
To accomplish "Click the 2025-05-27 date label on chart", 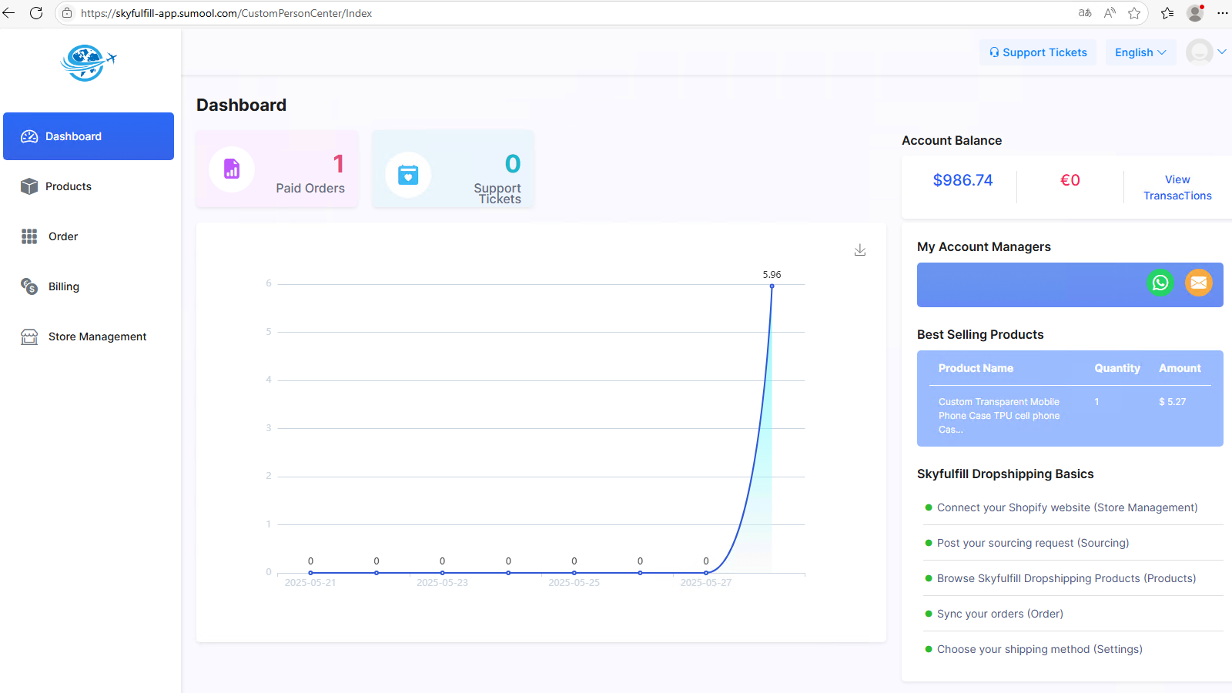I will (706, 583).
